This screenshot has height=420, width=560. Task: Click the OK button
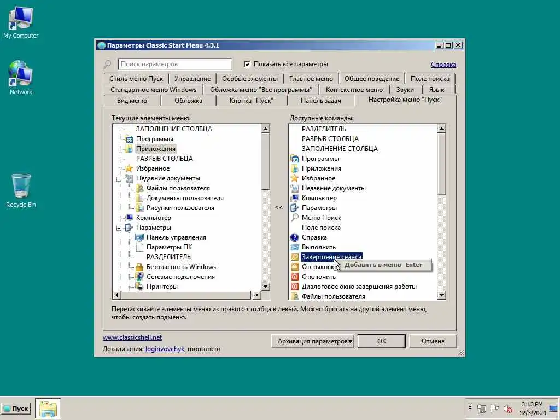click(381, 341)
